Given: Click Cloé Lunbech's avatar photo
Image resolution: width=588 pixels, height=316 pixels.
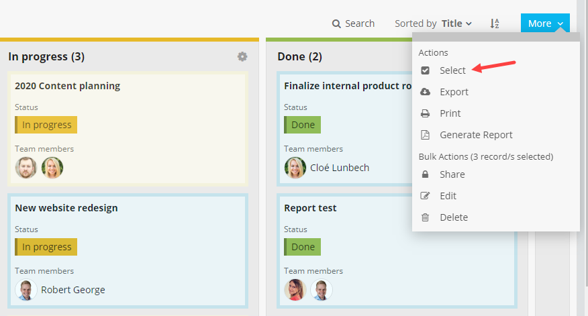Looking at the screenshot, I should [x=295, y=168].
